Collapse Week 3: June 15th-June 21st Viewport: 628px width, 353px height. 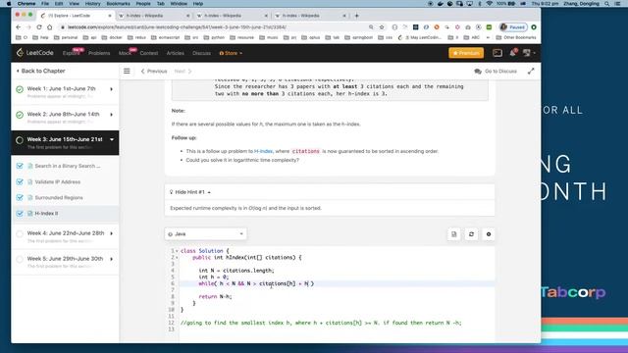112,139
